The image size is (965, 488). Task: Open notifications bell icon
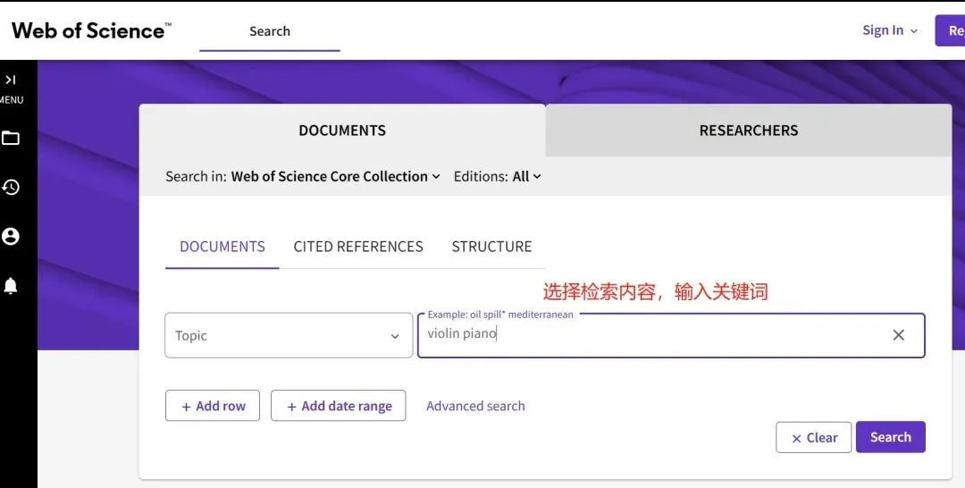point(11,285)
